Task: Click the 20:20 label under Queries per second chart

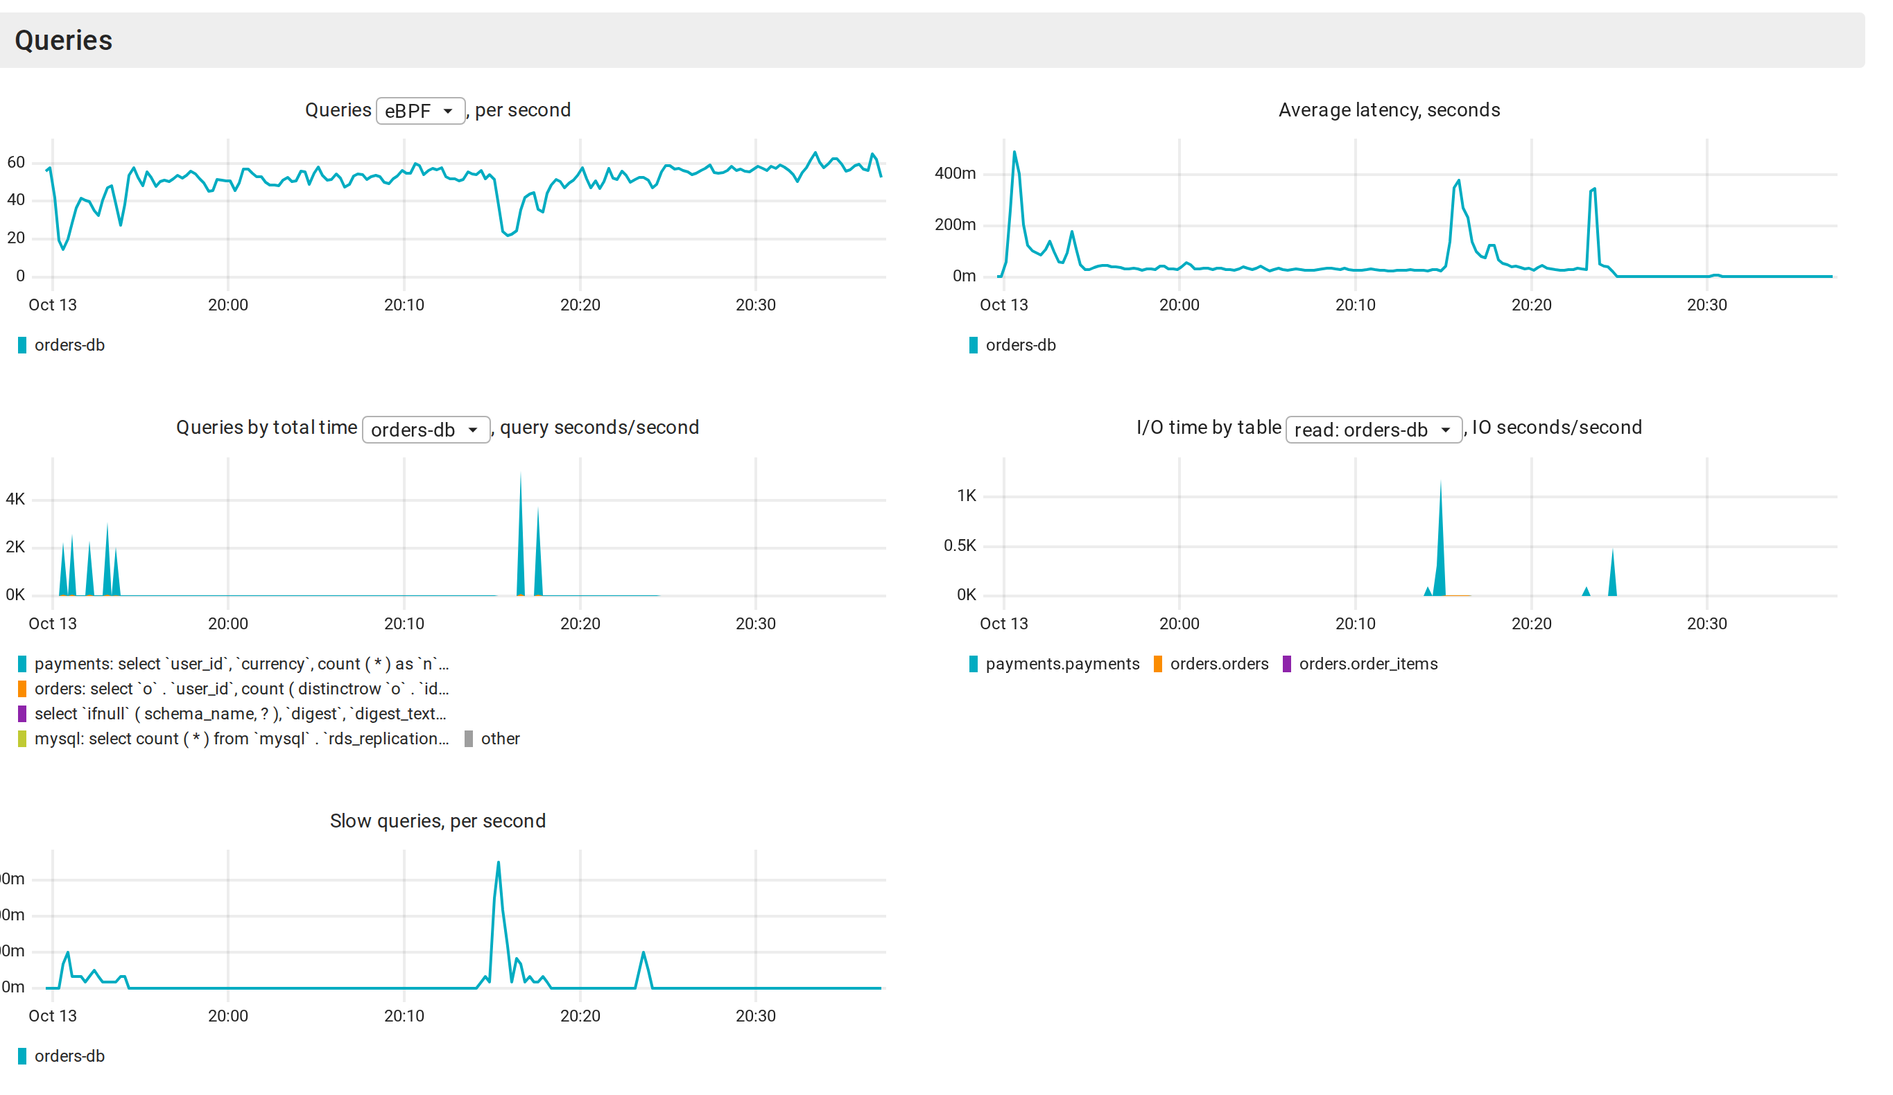Action: point(580,305)
